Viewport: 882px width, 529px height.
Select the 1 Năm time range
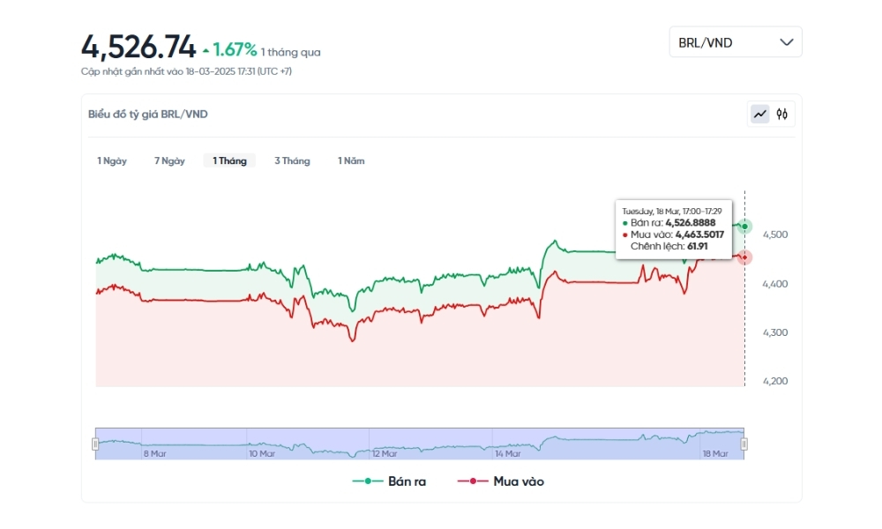point(351,160)
